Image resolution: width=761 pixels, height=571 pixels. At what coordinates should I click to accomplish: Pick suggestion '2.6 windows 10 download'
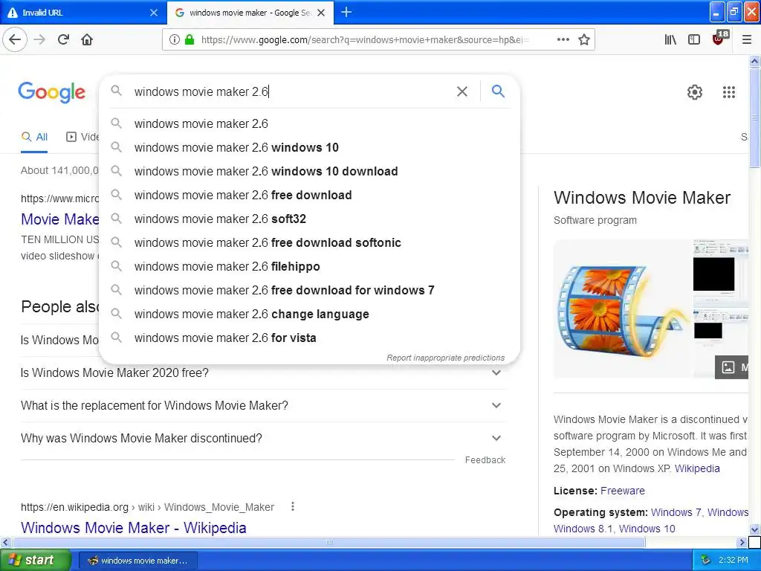click(309, 171)
